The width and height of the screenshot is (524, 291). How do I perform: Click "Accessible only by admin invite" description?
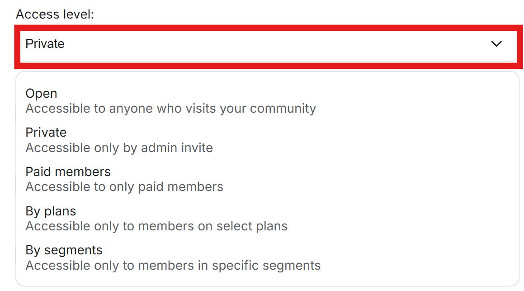tap(119, 148)
